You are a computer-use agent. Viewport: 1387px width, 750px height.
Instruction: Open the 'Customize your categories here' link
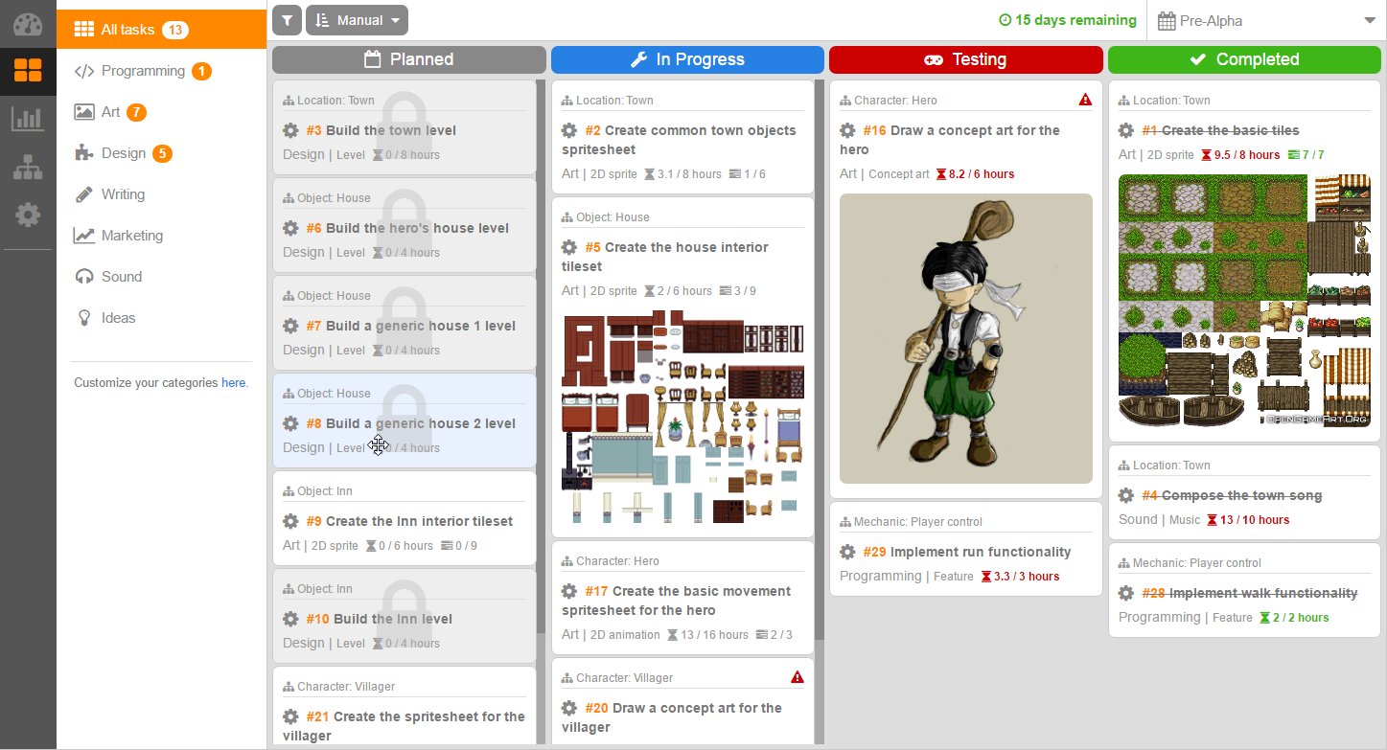(x=233, y=382)
